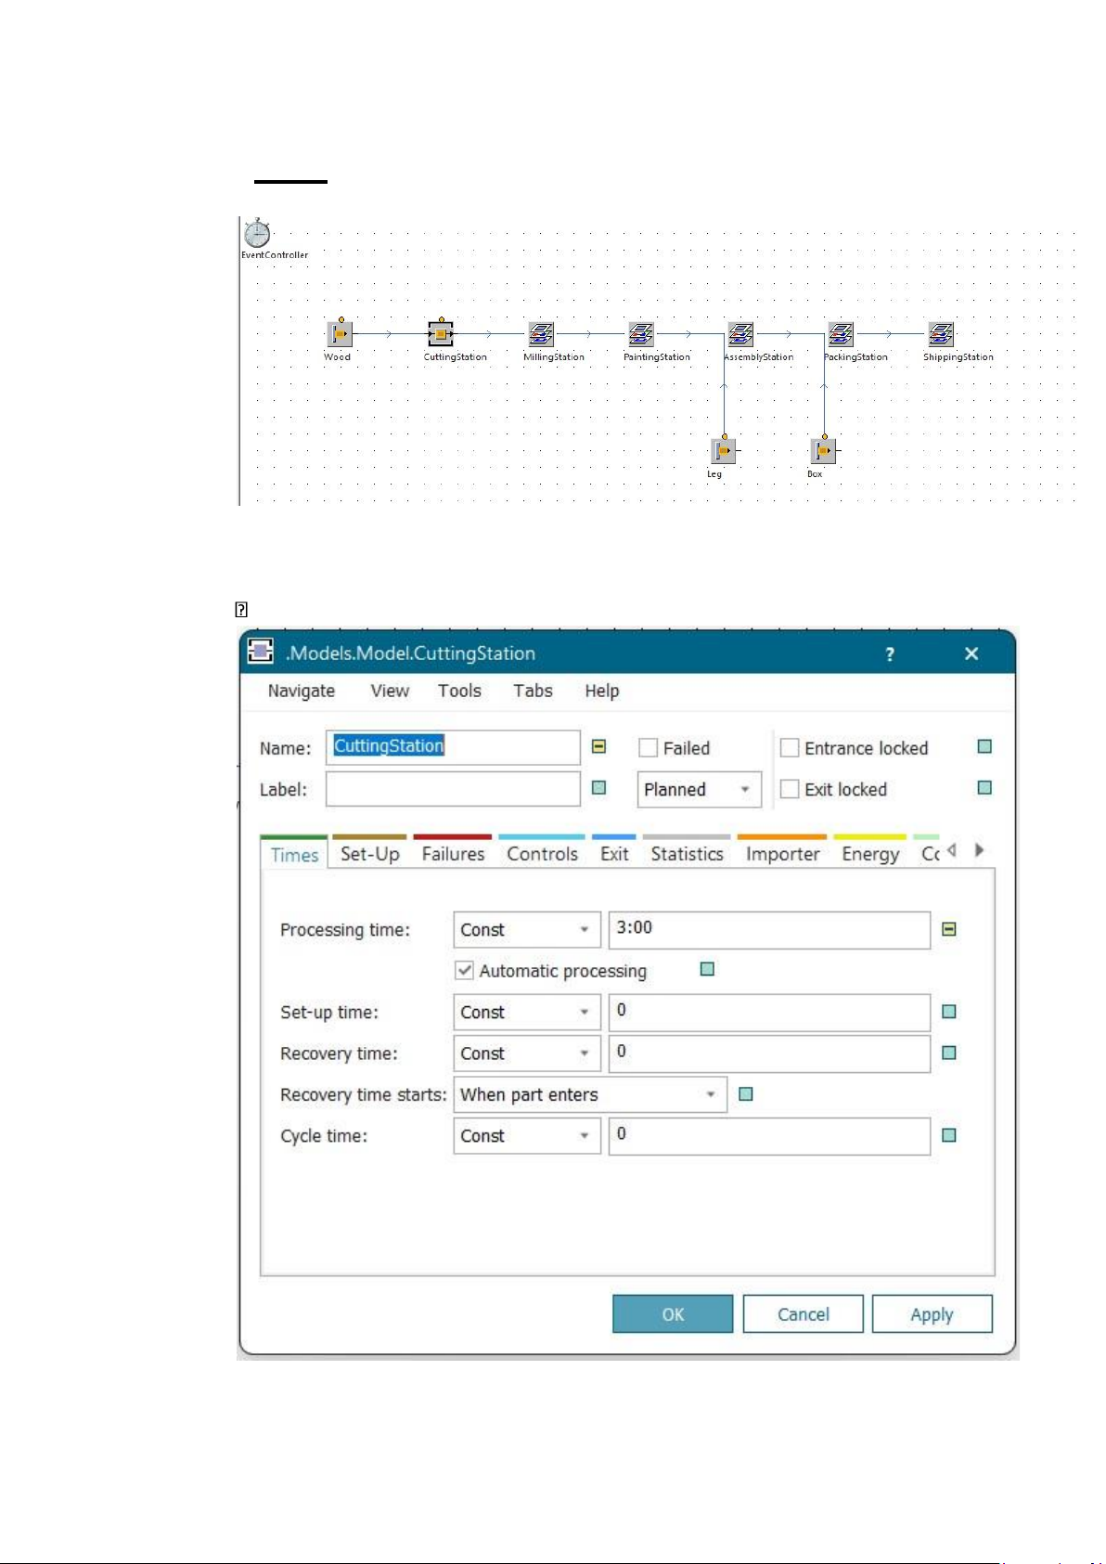
Task: Open the Navigate menu
Action: click(x=301, y=691)
